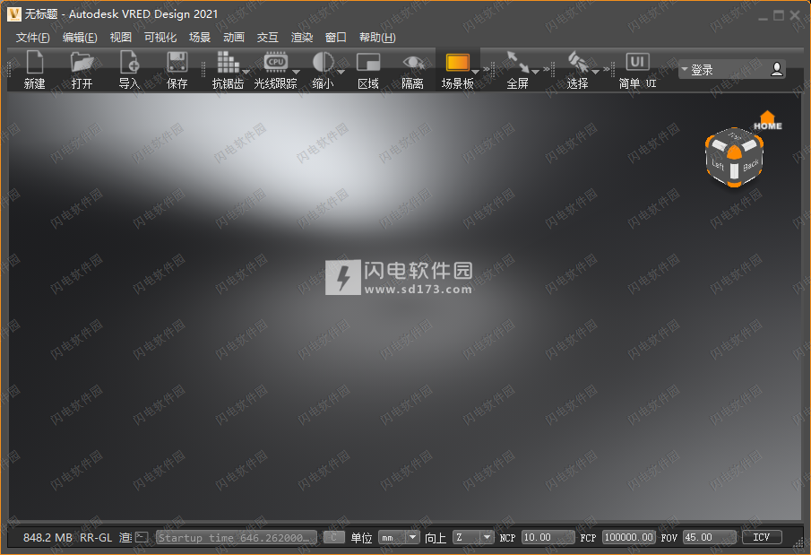Open the 窗口 menu
Screen dimensions: 811x555
pos(336,38)
